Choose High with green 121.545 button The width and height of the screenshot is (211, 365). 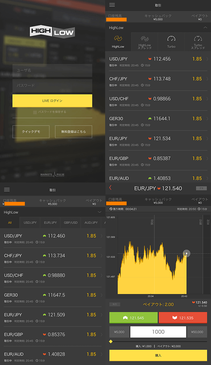click(133, 318)
